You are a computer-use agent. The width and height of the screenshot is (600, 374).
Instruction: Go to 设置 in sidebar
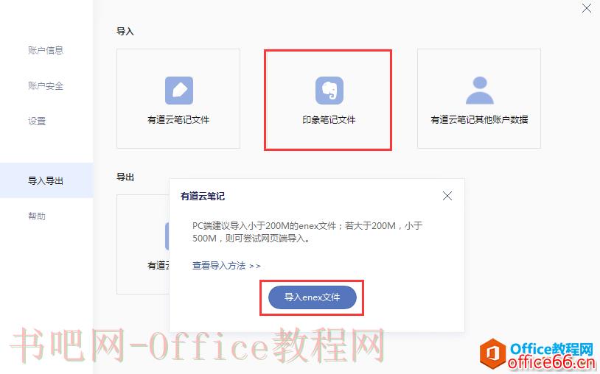37,121
